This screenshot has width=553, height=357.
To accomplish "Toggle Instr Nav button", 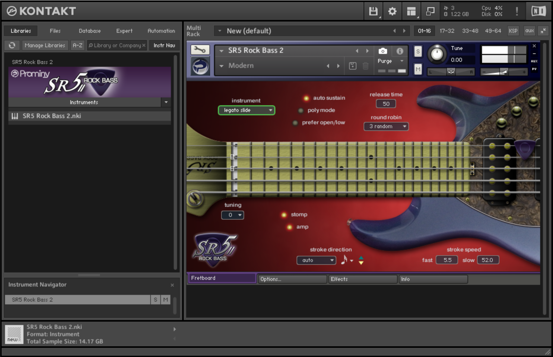I will (x=164, y=45).
